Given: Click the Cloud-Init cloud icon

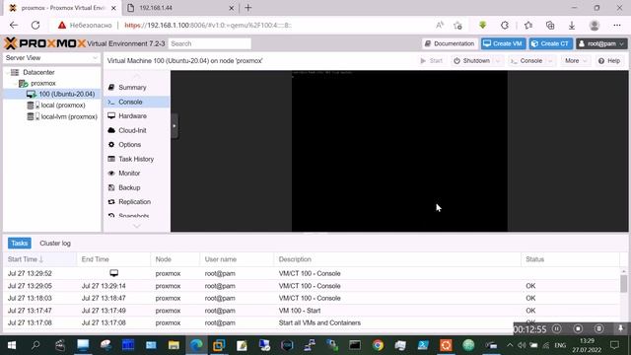Looking at the screenshot, I should click(111, 130).
